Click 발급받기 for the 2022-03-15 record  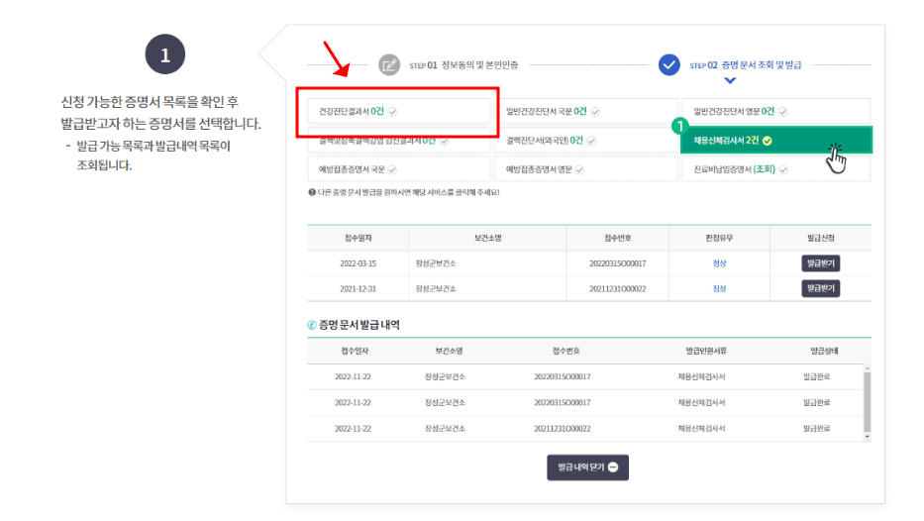coord(820,263)
